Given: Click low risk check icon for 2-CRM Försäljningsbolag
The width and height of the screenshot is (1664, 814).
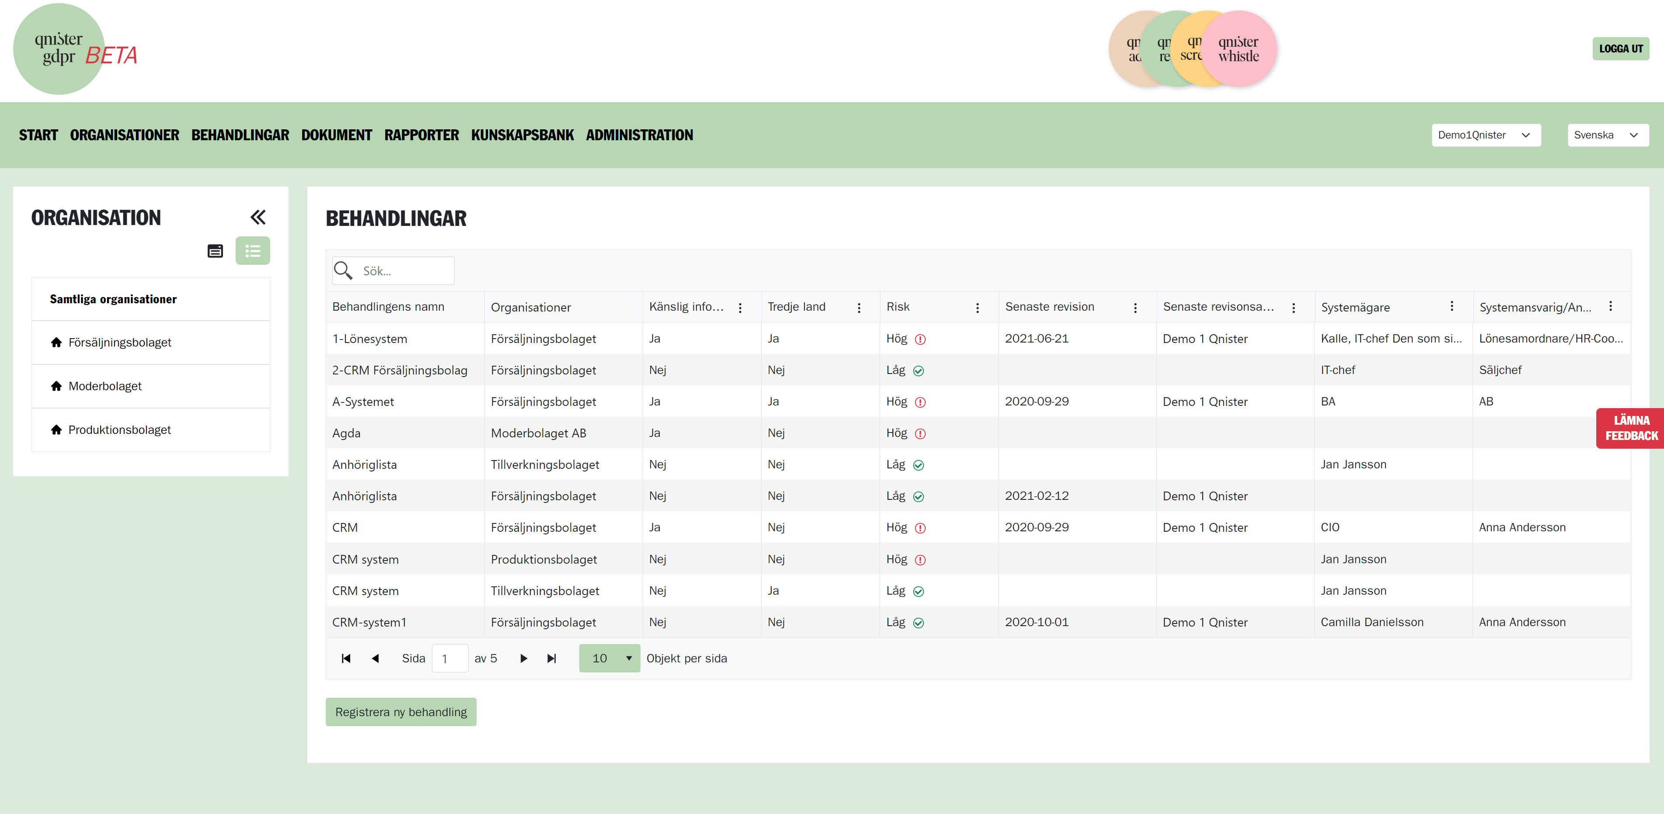Looking at the screenshot, I should (x=919, y=371).
